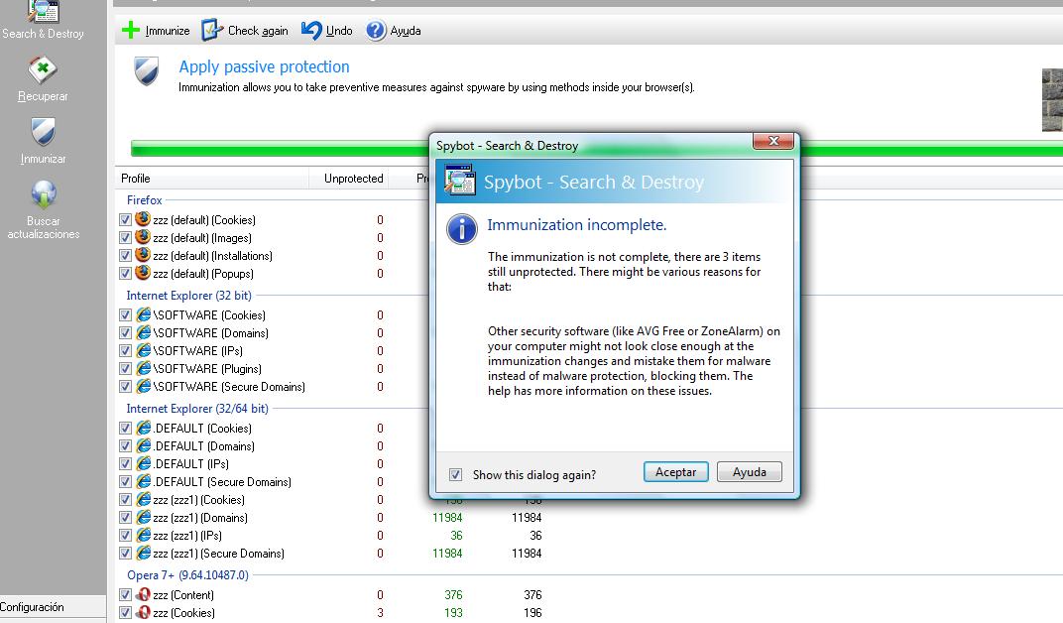Collapse the Opera 7+ (9.64.10487.0) group
Image resolution: width=1063 pixels, height=623 pixels.
pos(187,575)
